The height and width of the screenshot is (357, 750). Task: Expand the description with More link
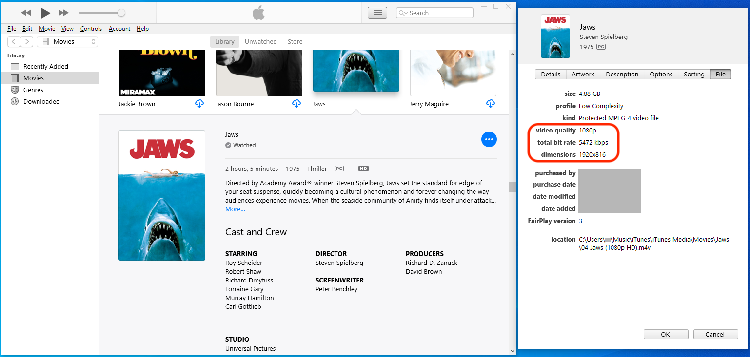tap(235, 209)
